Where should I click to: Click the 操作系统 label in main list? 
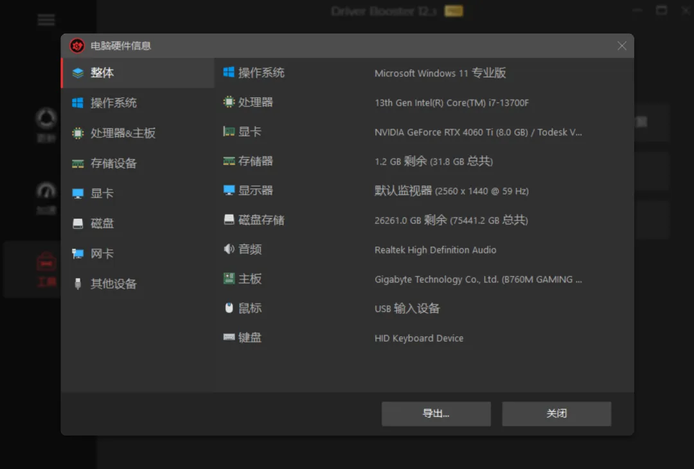[261, 73]
